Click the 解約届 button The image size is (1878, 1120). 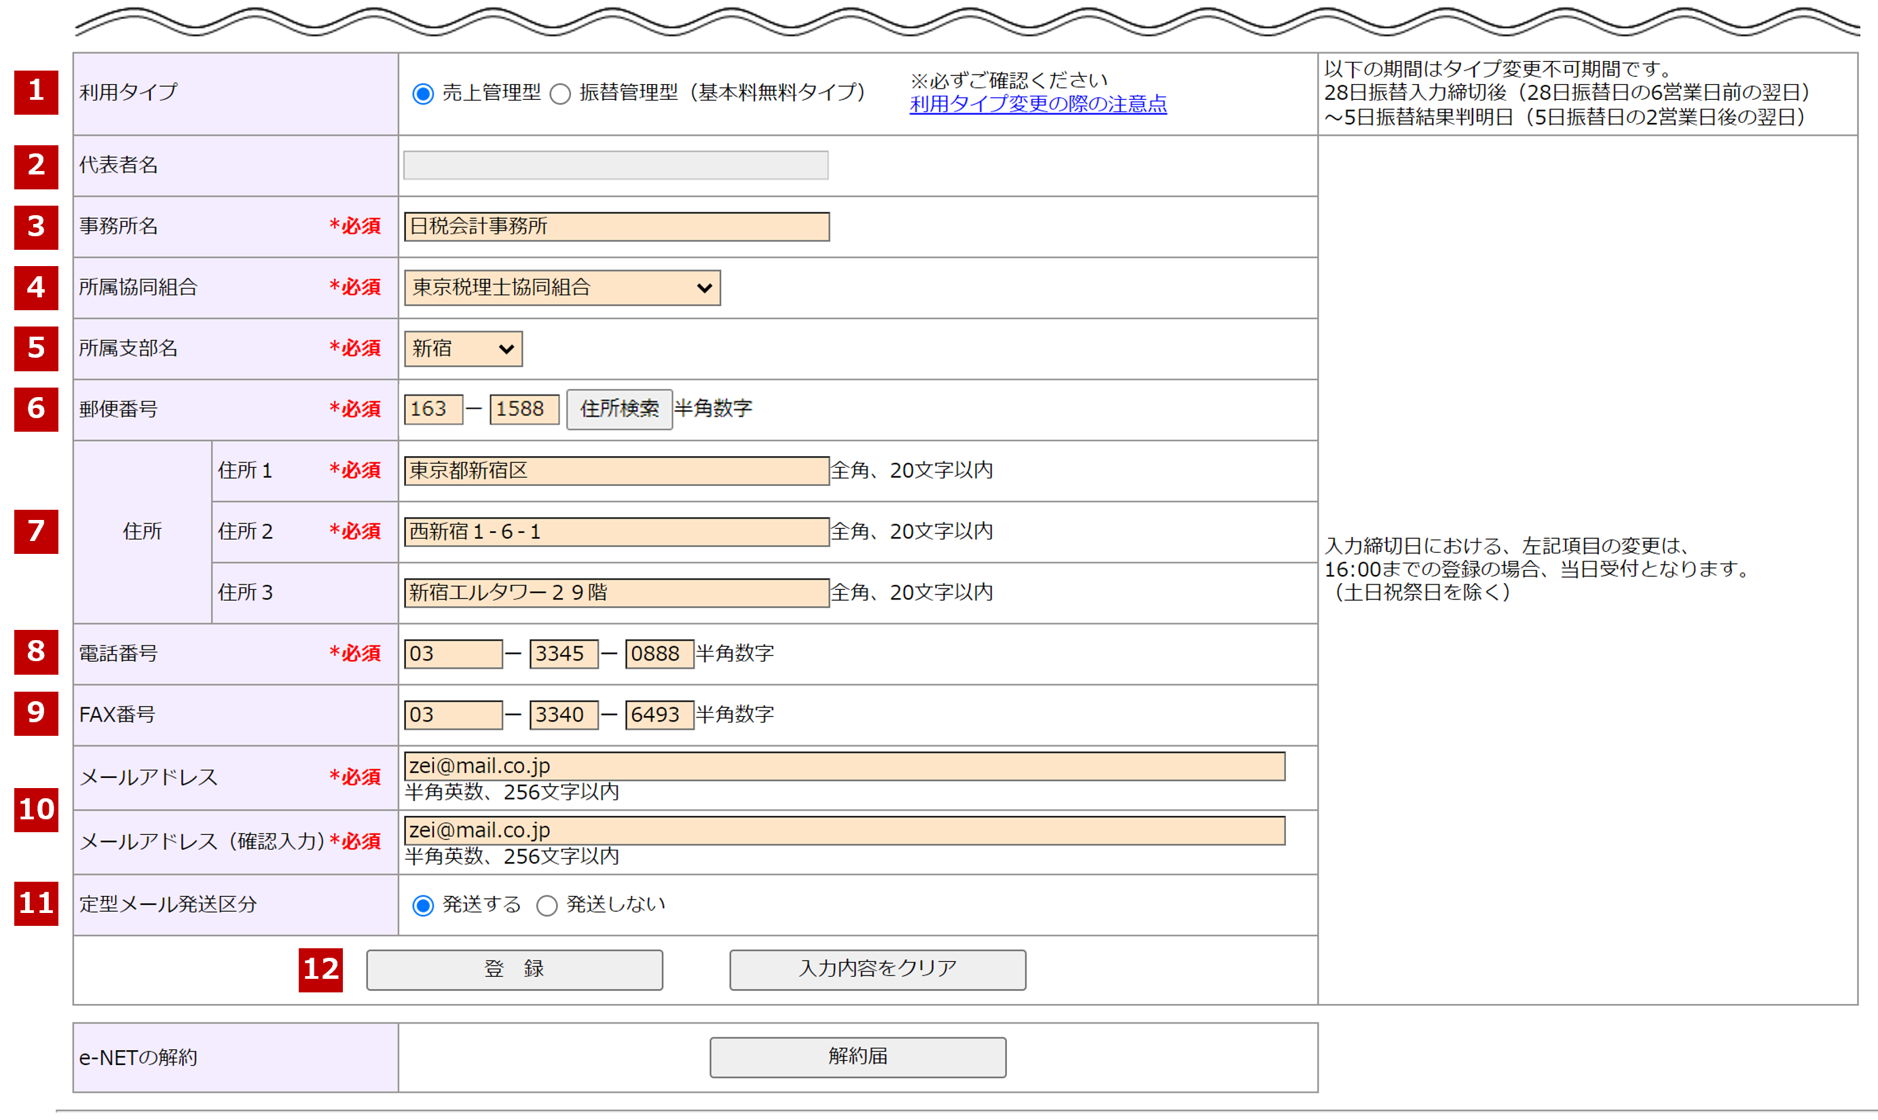[x=858, y=1057]
